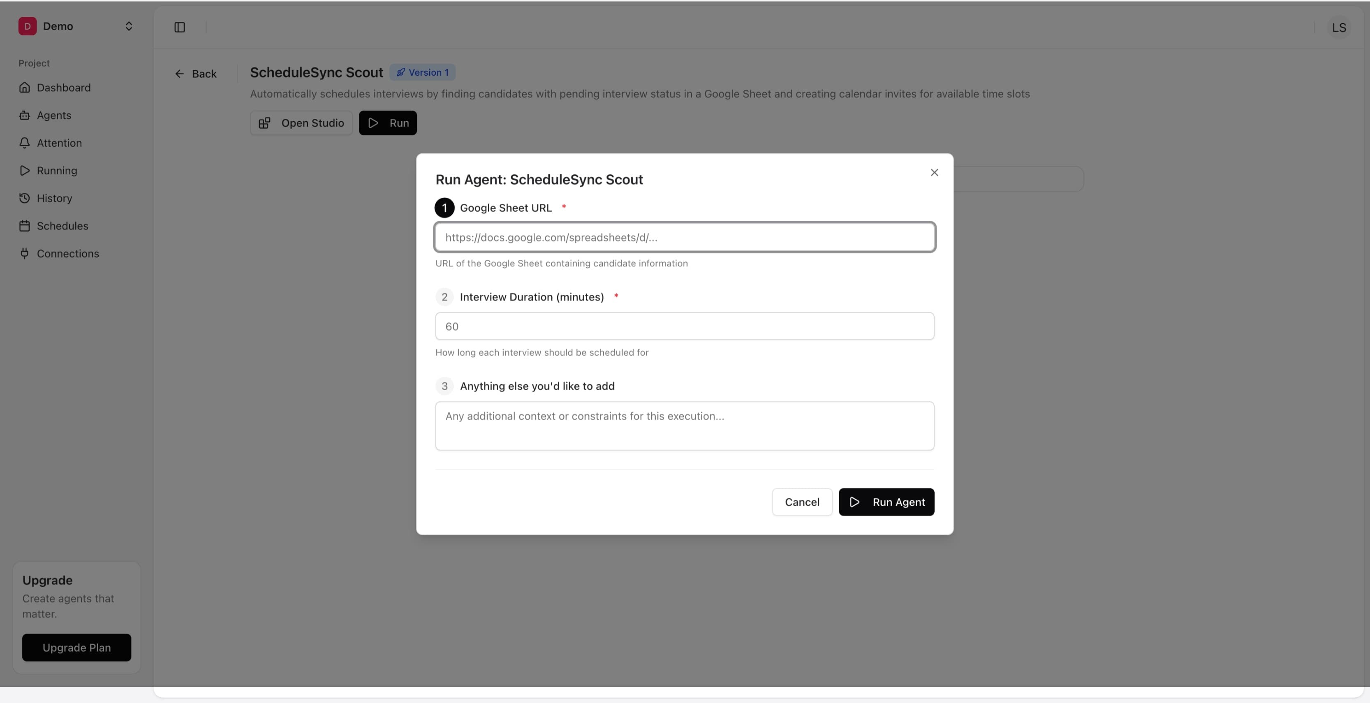
Task: Open Studio for ScheduleSync Scout
Action: [301, 123]
